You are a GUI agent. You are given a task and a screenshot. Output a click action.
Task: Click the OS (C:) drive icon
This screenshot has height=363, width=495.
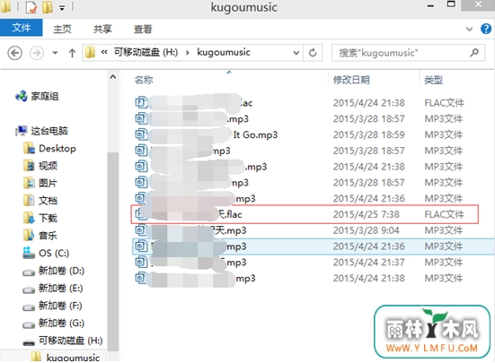coord(29,253)
